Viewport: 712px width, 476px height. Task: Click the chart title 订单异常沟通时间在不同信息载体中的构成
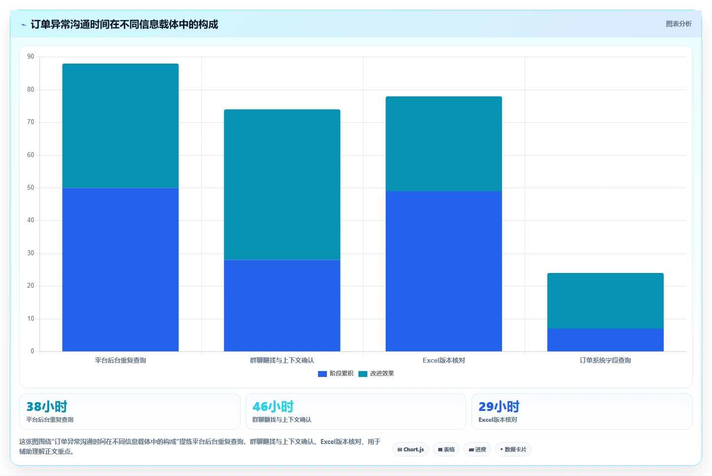click(x=124, y=24)
